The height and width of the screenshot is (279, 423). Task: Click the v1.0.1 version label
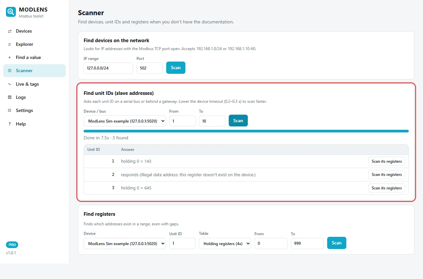click(x=11, y=253)
